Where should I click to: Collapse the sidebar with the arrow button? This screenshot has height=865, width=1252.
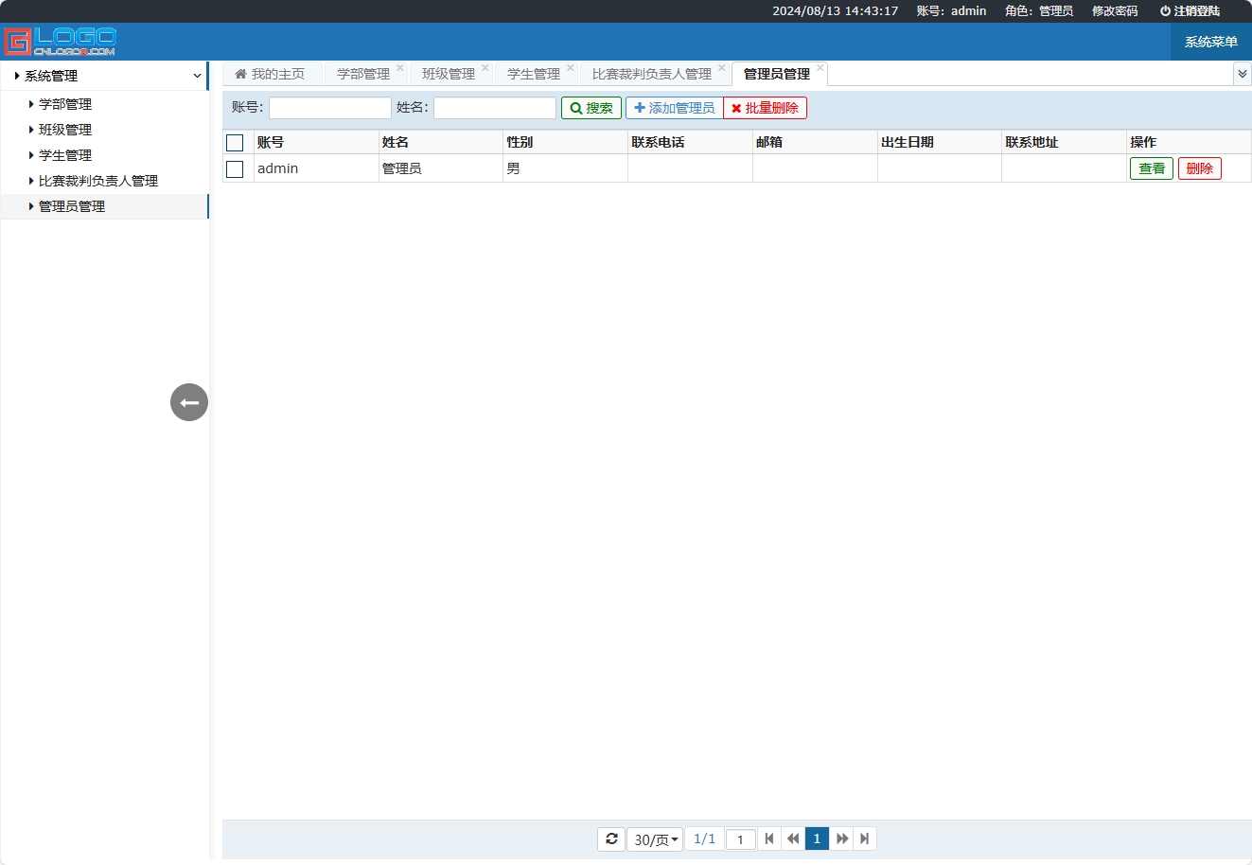click(x=189, y=402)
